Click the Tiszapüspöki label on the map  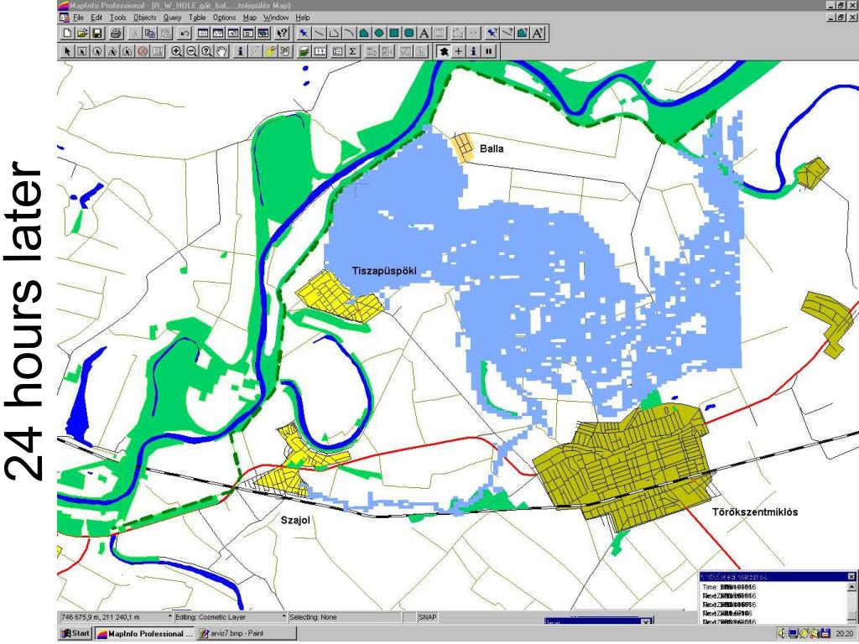[384, 271]
